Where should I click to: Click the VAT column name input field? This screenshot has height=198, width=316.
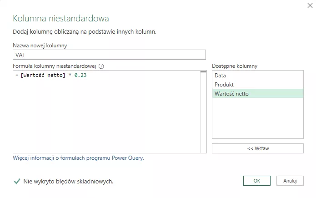109,55
